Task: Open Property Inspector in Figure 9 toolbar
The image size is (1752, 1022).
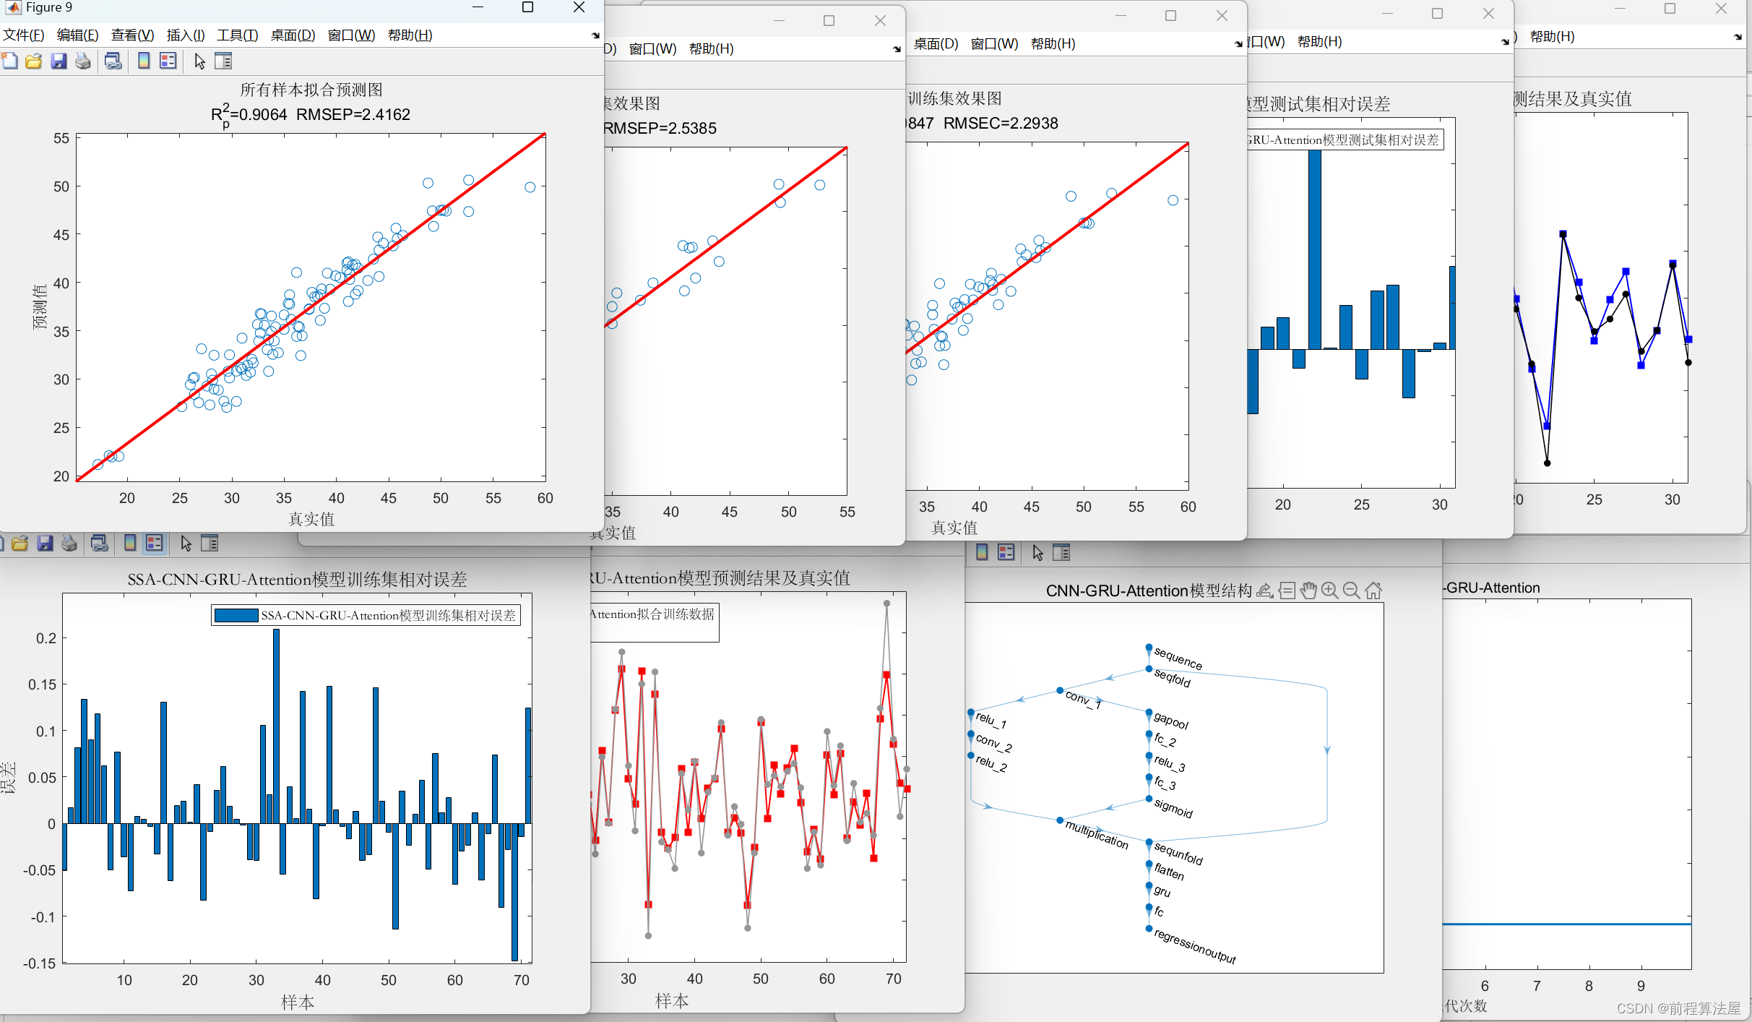Action: tap(224, 61)
